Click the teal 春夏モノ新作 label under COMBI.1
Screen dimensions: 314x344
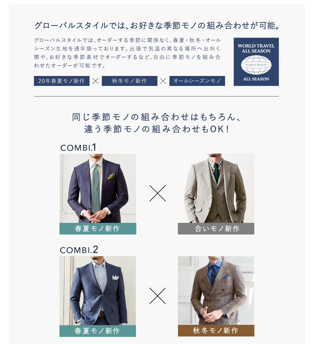point(98,229)
